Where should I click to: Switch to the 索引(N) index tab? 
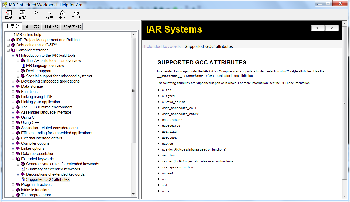tap(32, 26)
